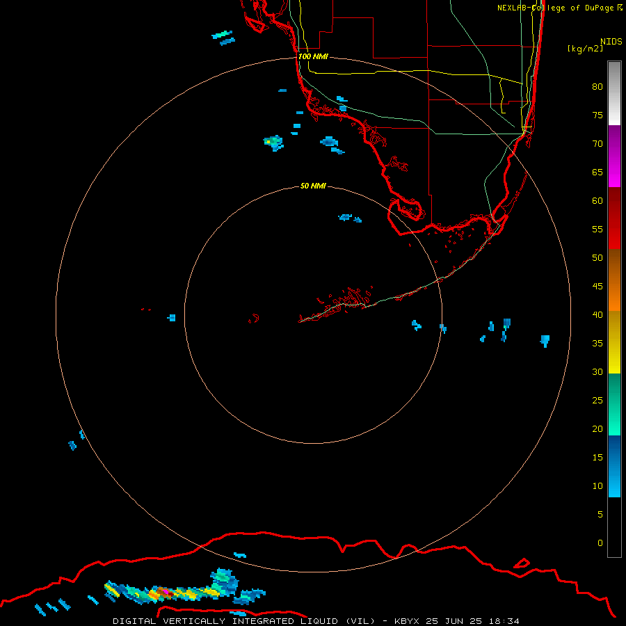
Task: Pick the yellow band in the legend
Action: tap(614, 342)
